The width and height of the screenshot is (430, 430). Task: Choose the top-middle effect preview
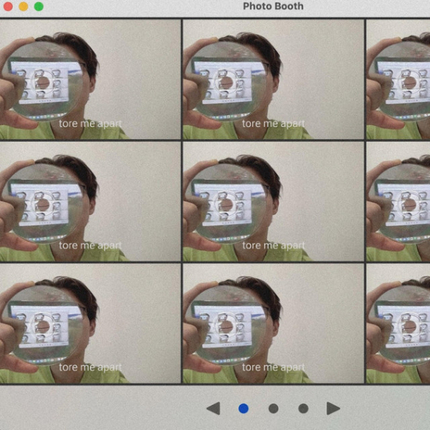[x=273, y=80]
